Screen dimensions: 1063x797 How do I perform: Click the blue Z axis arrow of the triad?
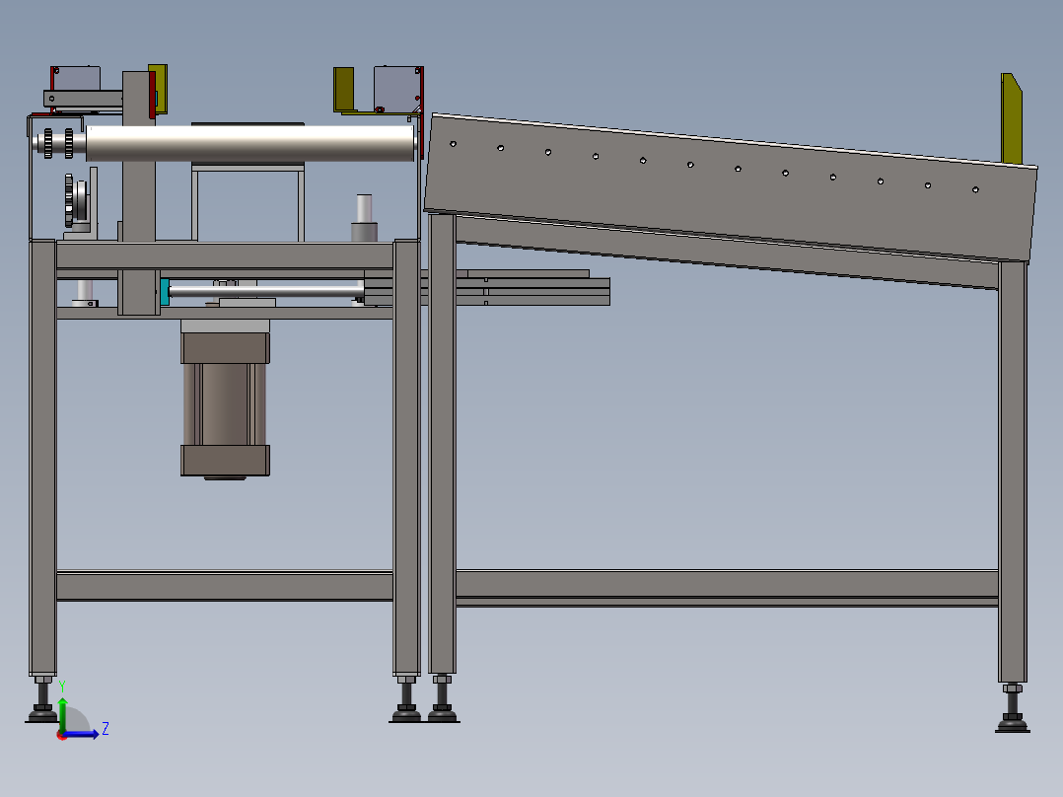point(83,734)
